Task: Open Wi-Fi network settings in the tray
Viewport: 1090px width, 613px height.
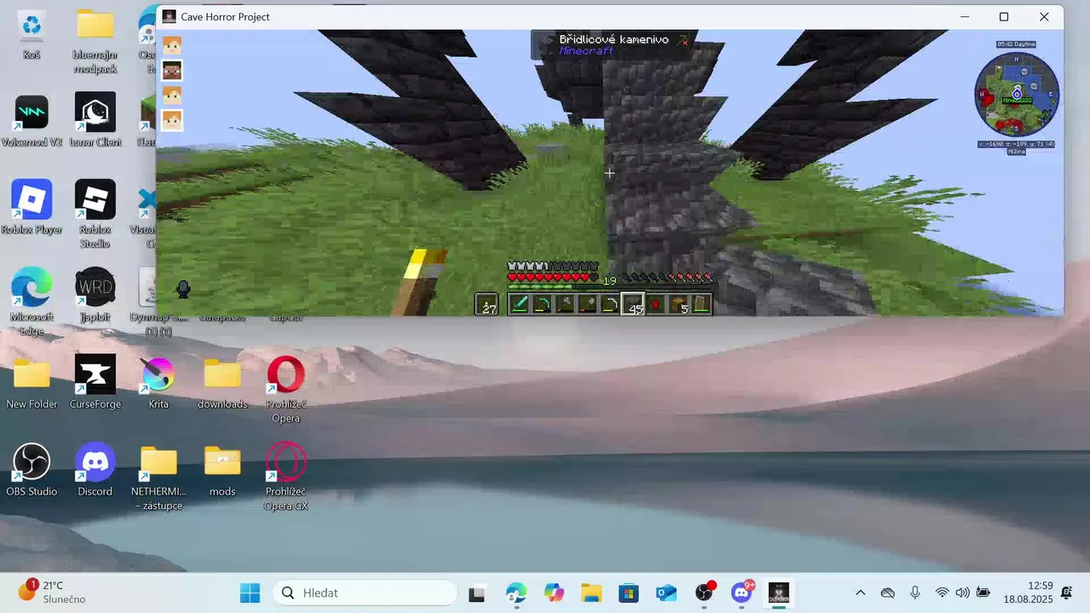Action: pos(942,593)
